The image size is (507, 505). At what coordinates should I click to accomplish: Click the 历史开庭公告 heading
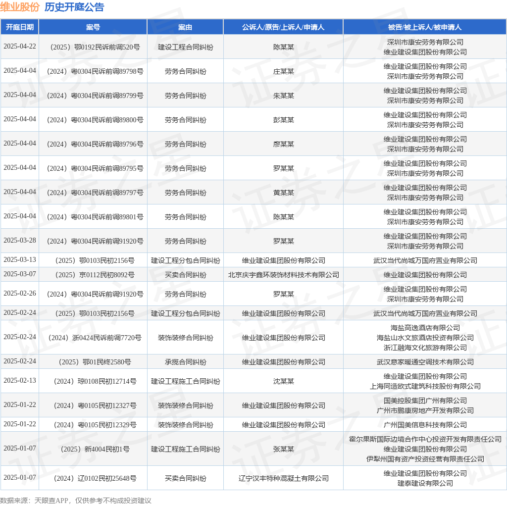point(74,7)
